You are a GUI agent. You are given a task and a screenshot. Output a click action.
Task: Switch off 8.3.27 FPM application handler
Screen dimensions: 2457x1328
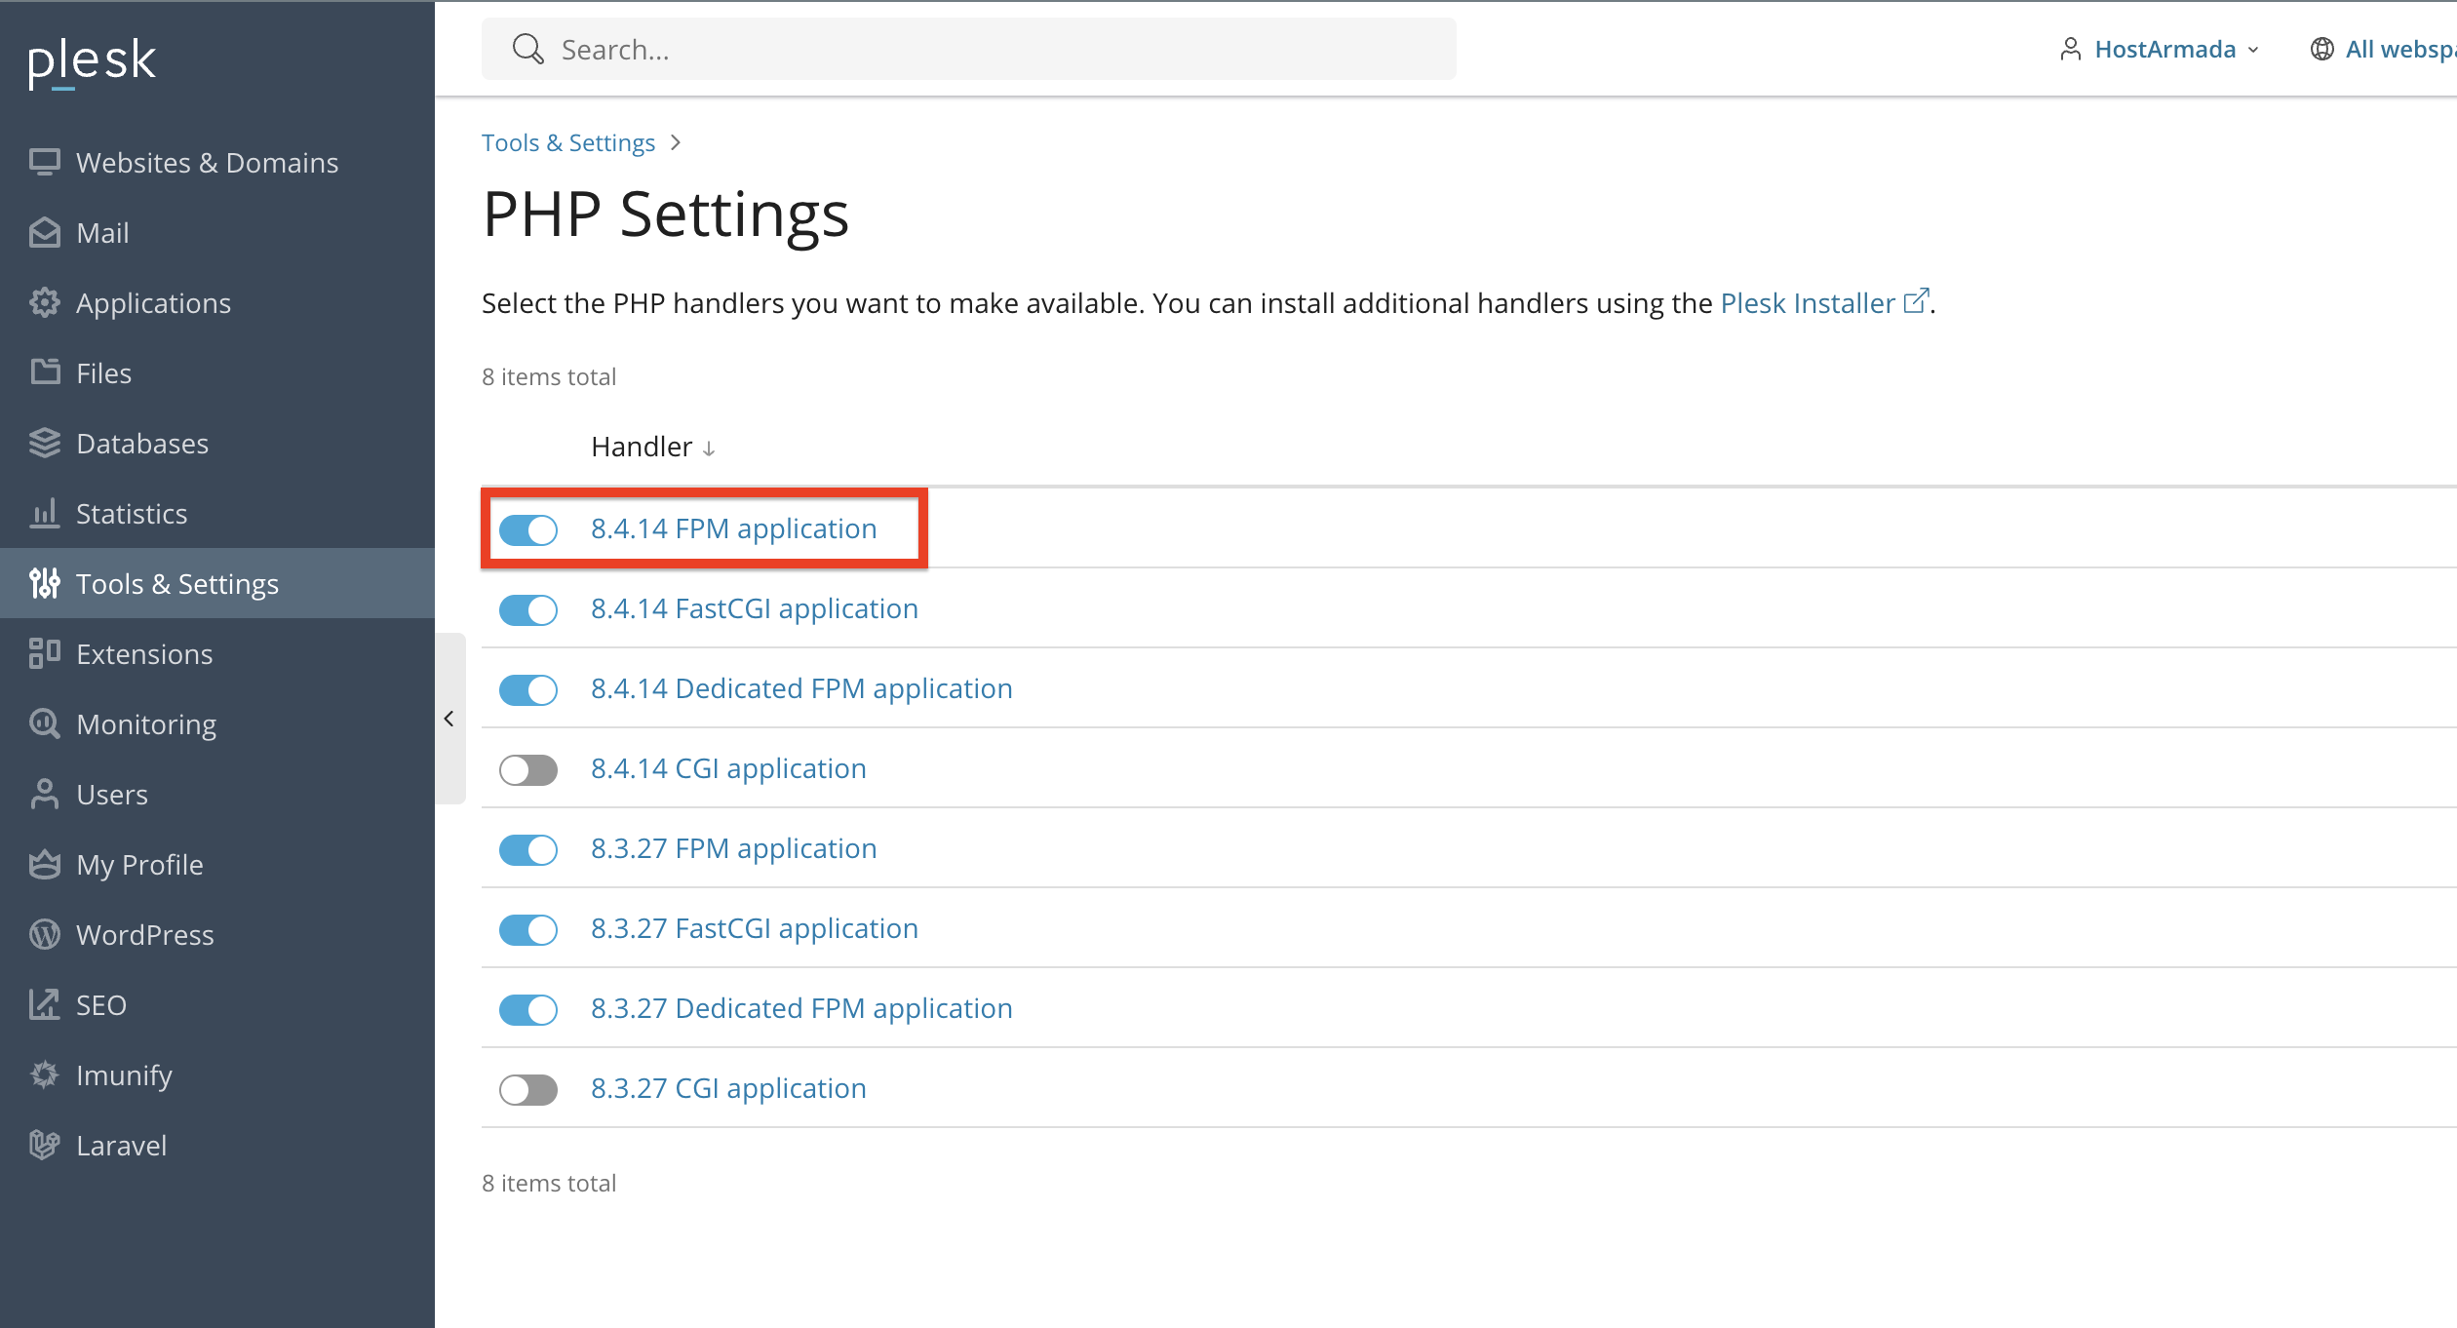[528, 849]
